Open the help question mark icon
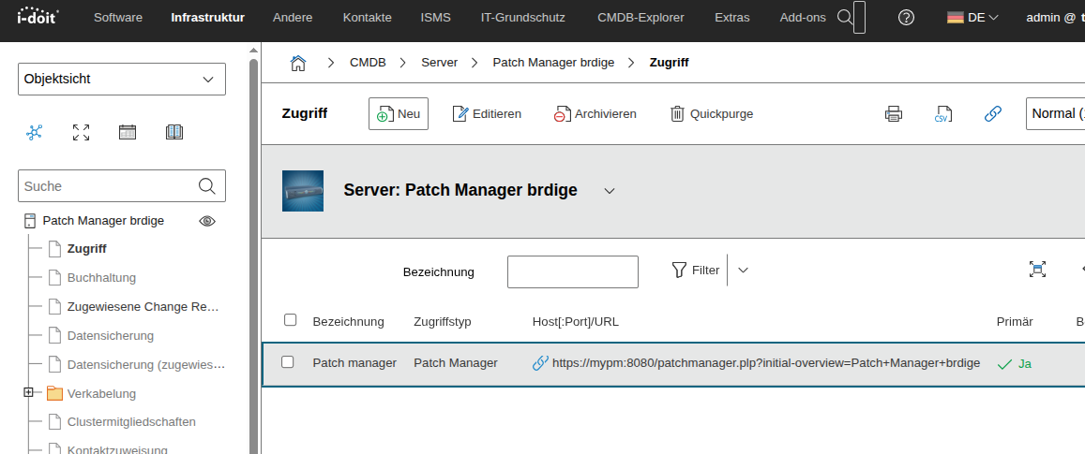The height and width of the screenshot is (454, 1085). coord(906,18)
